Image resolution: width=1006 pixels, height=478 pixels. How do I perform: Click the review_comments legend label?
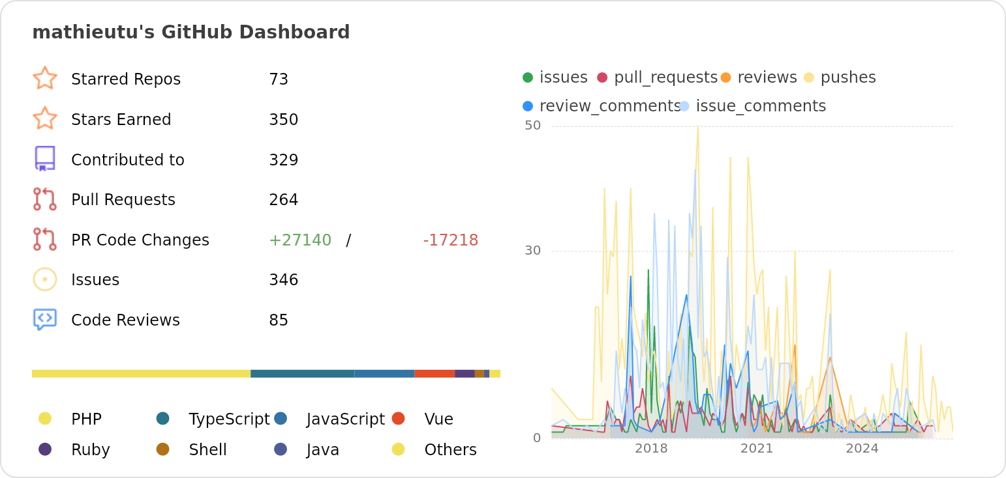pyautogui.click(x=610, y=106)
